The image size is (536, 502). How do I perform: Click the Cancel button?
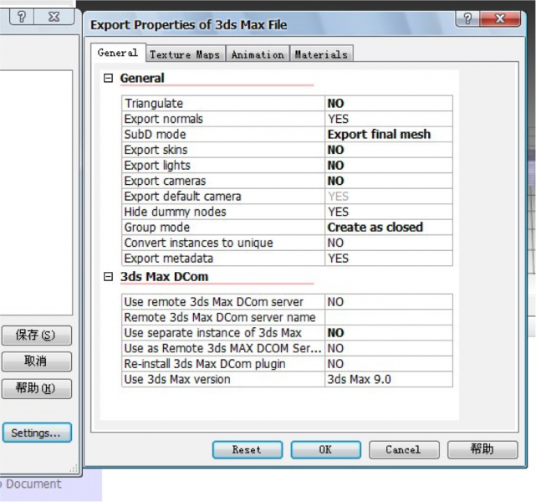(404, 449)
